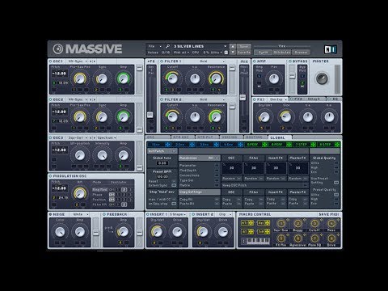Open the File dropdown menu
The height and width of the screenshot is (291, 388).
coord(155,46)
